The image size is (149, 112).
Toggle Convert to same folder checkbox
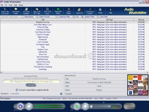[x=17, y=90]
